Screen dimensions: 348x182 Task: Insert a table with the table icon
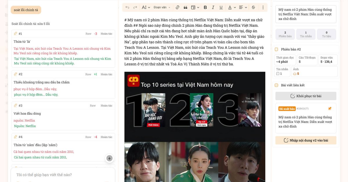[x=193, y=8]
